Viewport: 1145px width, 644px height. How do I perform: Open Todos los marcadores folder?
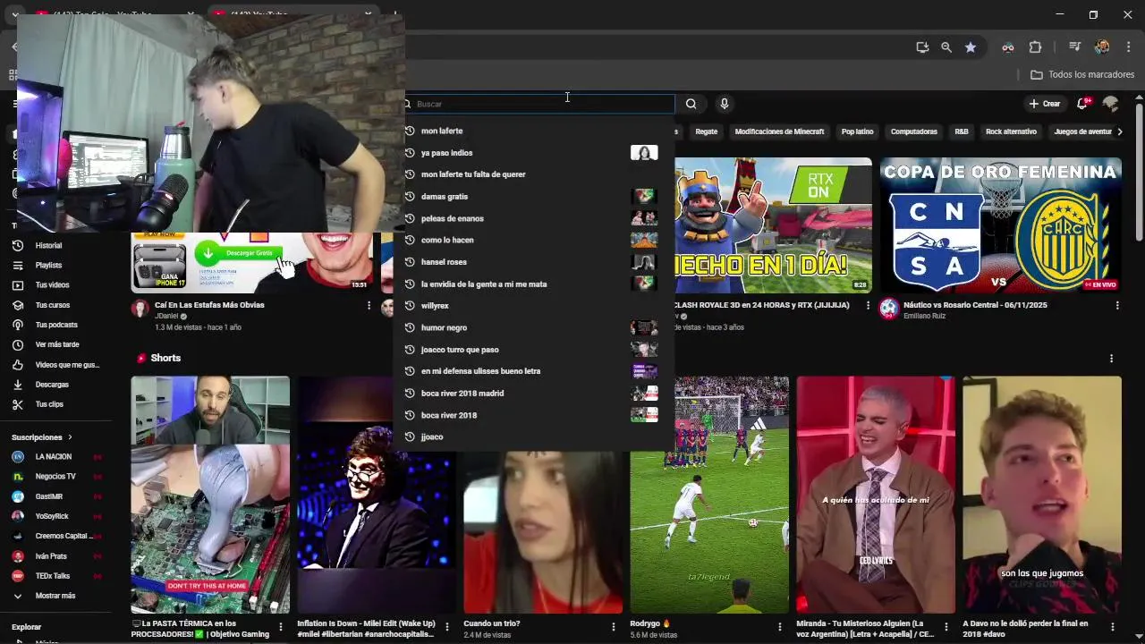(1082, 74)
